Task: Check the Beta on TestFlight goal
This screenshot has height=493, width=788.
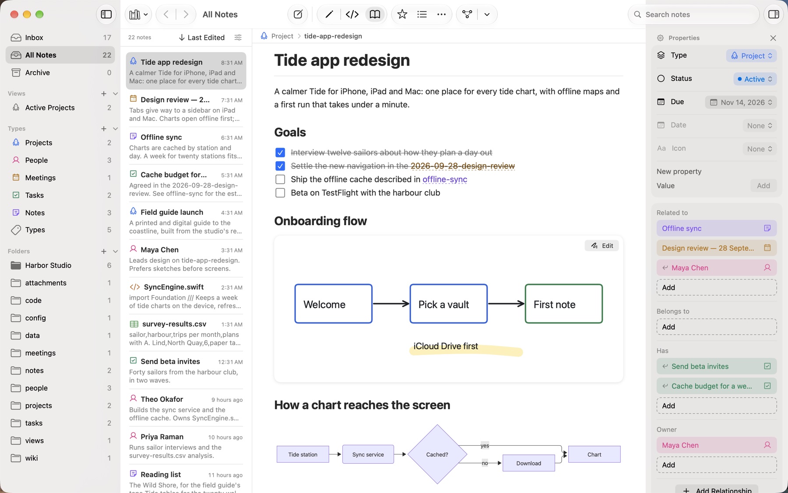Action: pos(280,193)
